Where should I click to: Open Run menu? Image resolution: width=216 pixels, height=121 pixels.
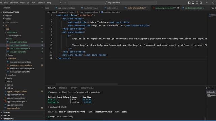pos(33,3)
